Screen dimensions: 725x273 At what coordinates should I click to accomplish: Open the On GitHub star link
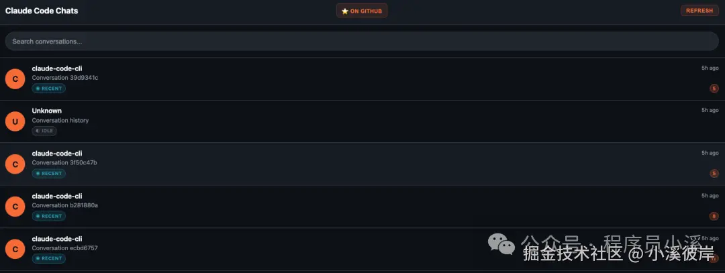pos(362,11)
